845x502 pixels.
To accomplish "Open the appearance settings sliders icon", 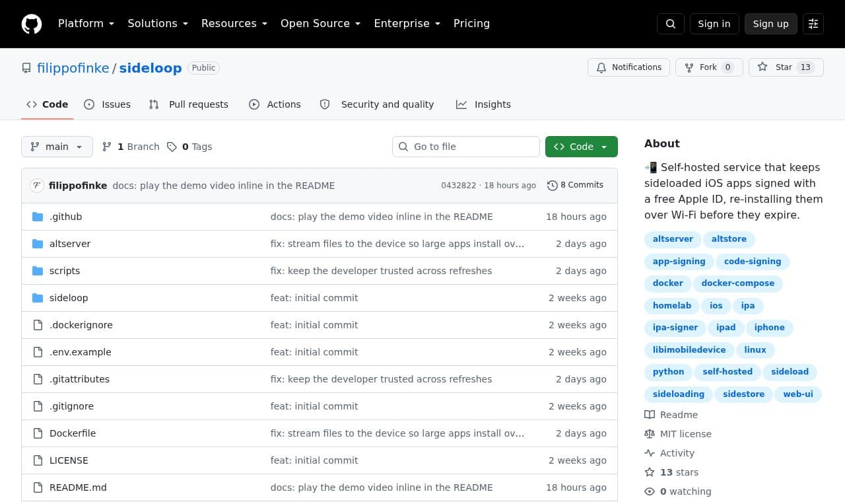I will 813,24.
